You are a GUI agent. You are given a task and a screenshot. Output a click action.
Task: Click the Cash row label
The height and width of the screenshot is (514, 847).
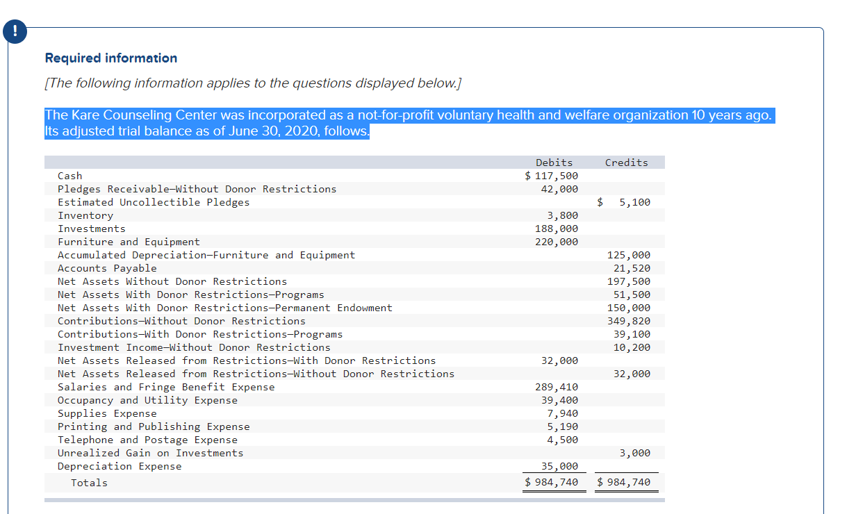[69, 175]
